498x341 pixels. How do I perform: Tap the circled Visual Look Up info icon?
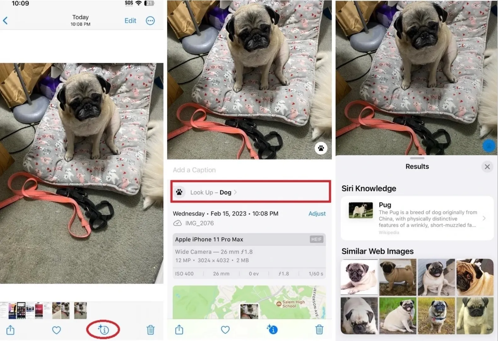click(x=103, y=330)
